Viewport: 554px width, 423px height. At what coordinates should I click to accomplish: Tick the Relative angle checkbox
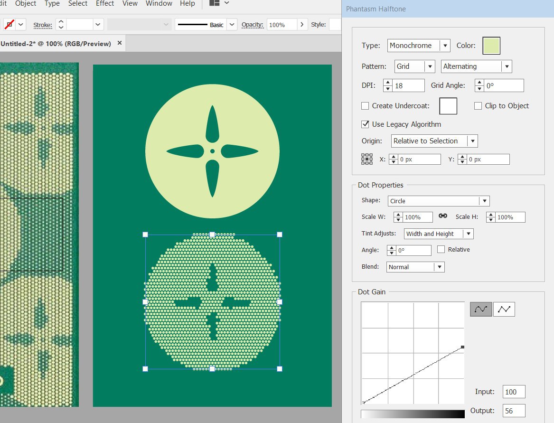[441, 249]
